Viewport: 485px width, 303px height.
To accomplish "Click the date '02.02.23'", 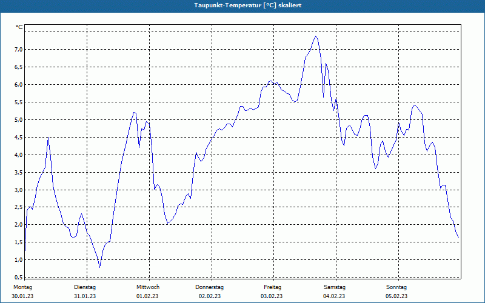I will (x=210, y=296).
